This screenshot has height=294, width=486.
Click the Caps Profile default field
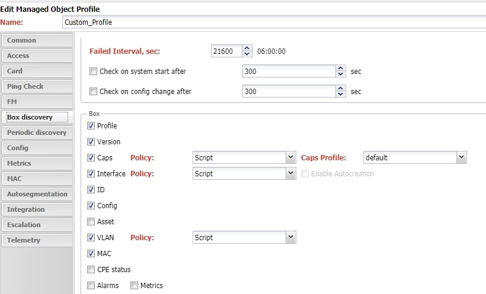pos(410,157)
